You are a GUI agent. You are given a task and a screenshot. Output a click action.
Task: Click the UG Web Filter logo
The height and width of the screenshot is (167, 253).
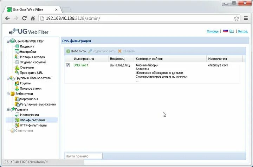(29, 31)
